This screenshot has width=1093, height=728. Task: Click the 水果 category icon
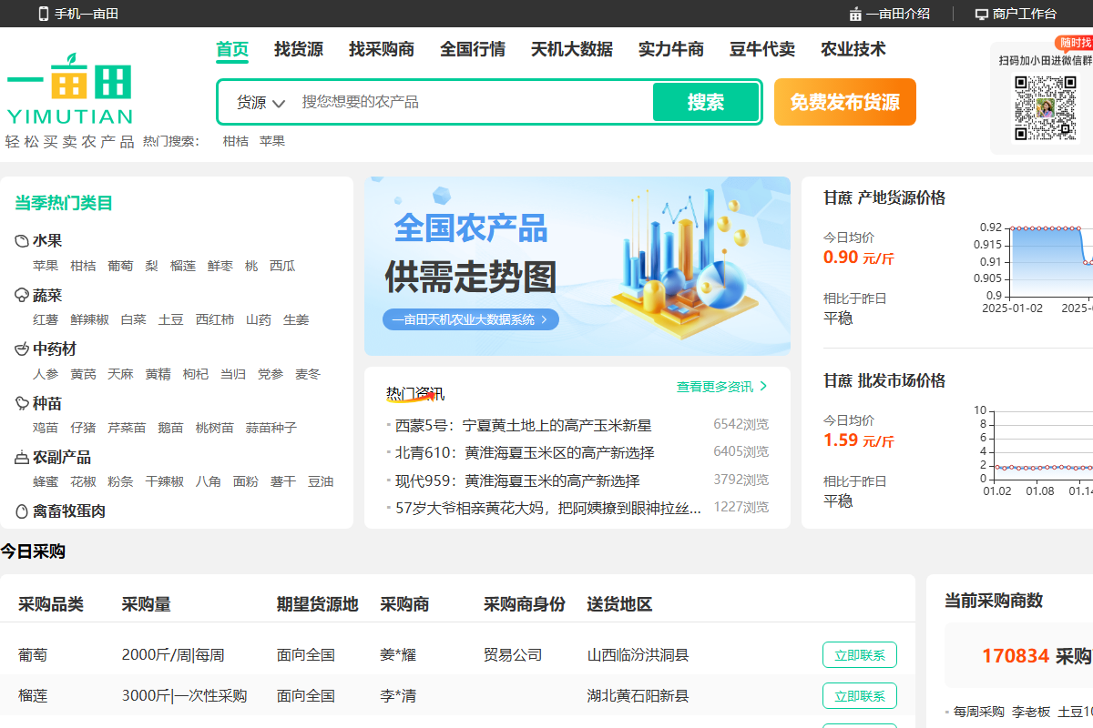pos(22,241)
